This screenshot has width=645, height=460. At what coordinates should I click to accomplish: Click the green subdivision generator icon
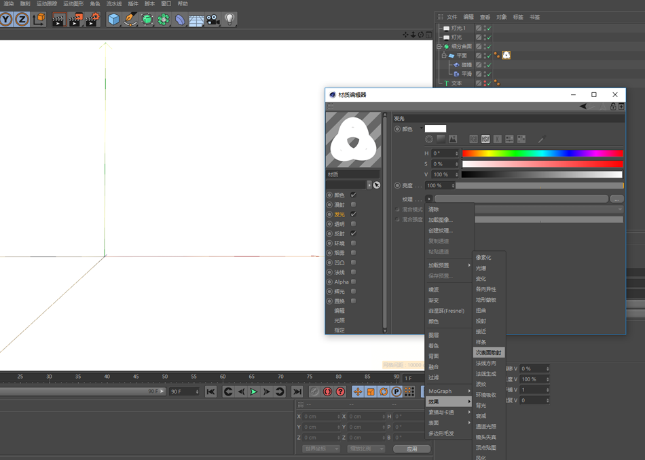click(x=147, y=19)
